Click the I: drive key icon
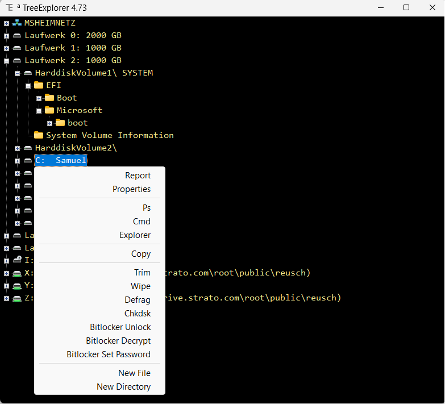This screenshot has width=445, height=405. pyautogui.click(x=17, y=261)
